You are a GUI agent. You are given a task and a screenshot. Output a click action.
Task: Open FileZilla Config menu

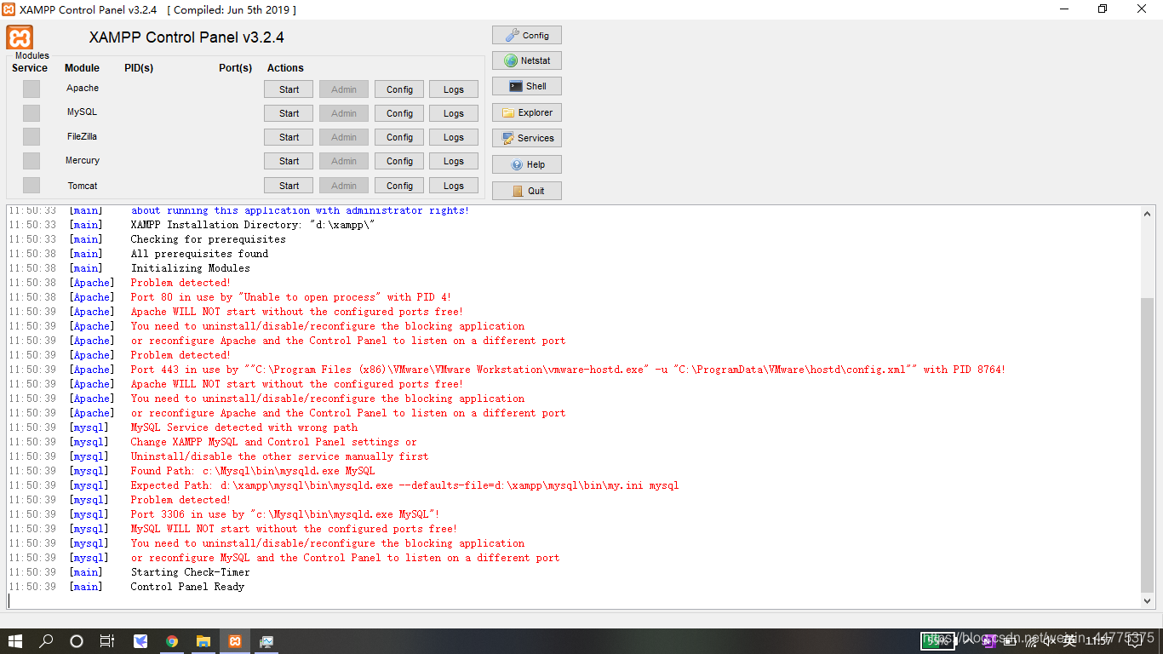[x=399, y=137]
